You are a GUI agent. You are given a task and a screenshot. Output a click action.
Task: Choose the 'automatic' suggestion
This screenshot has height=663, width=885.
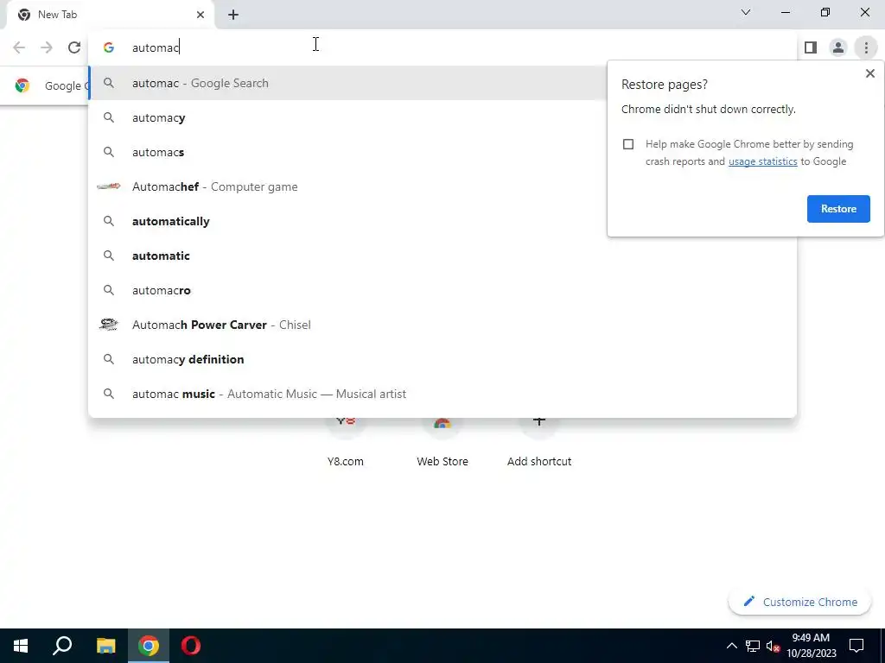pyautogui.click(x=442, y=256)
